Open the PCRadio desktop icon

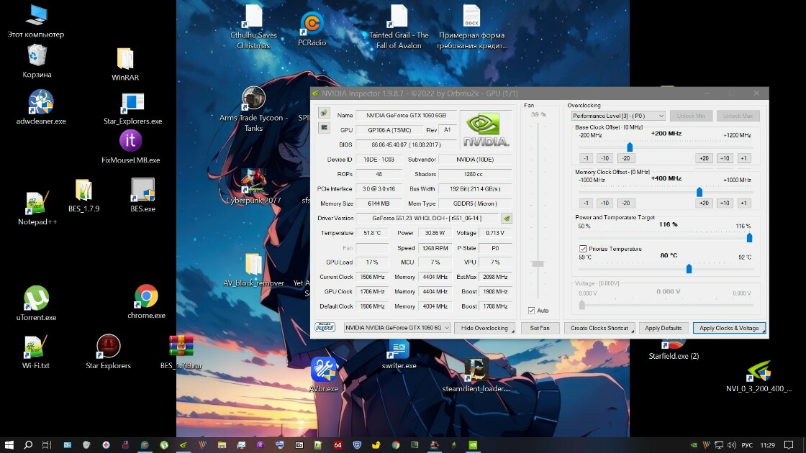pyautogui.click(x=312, y=29)
